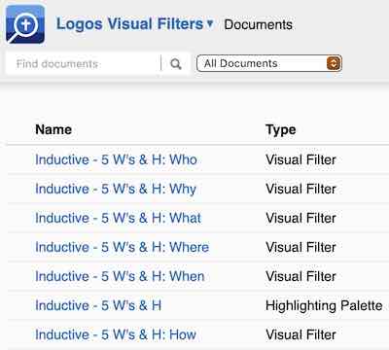Open the Inductive - 5 W's & H palette document
The image size is (389, 350).
pos(98,305)
